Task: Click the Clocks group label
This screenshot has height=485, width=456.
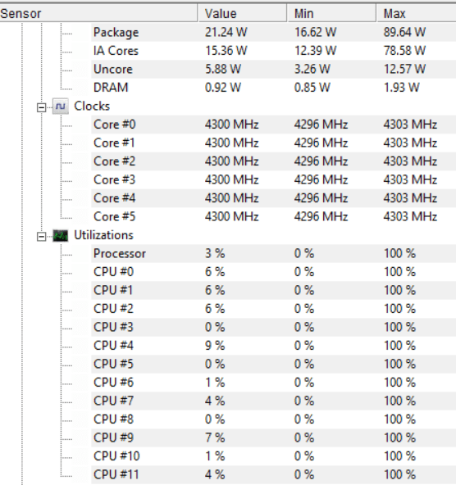Action: (x=92, y=107)
